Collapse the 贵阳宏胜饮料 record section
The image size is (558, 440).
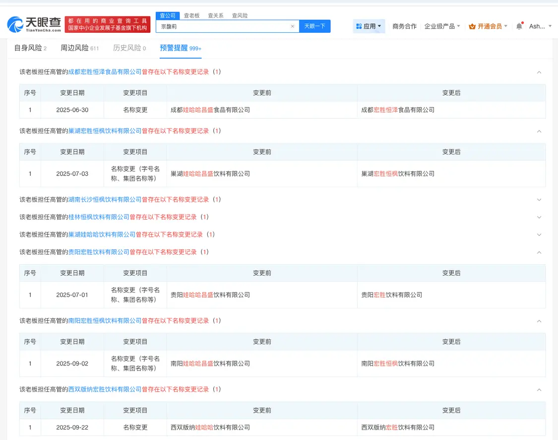(539, 253)
